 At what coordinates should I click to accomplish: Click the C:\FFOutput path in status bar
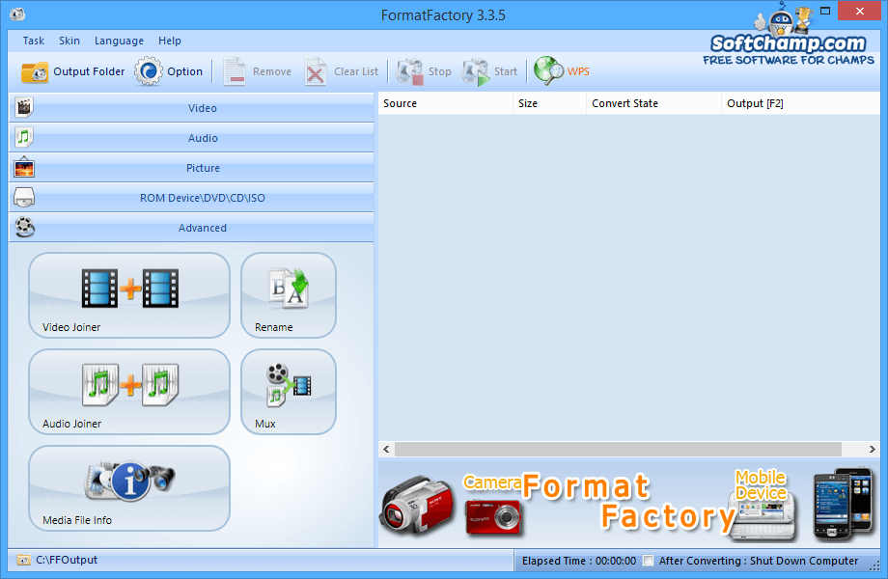pos(67,560)
